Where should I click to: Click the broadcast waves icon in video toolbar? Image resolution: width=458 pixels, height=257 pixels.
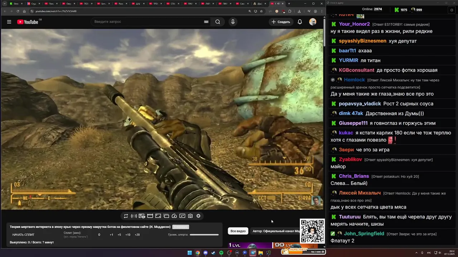tap(134, 216)
